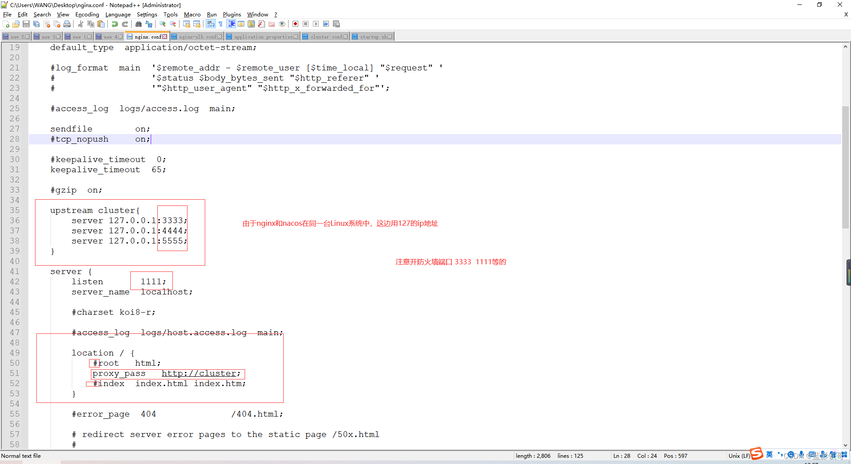The height and width of the screenshot is (464, 851).
Task: Switch to the nginx-slb.conf tab
Action: pyautogui.click(x=197, y=37)
